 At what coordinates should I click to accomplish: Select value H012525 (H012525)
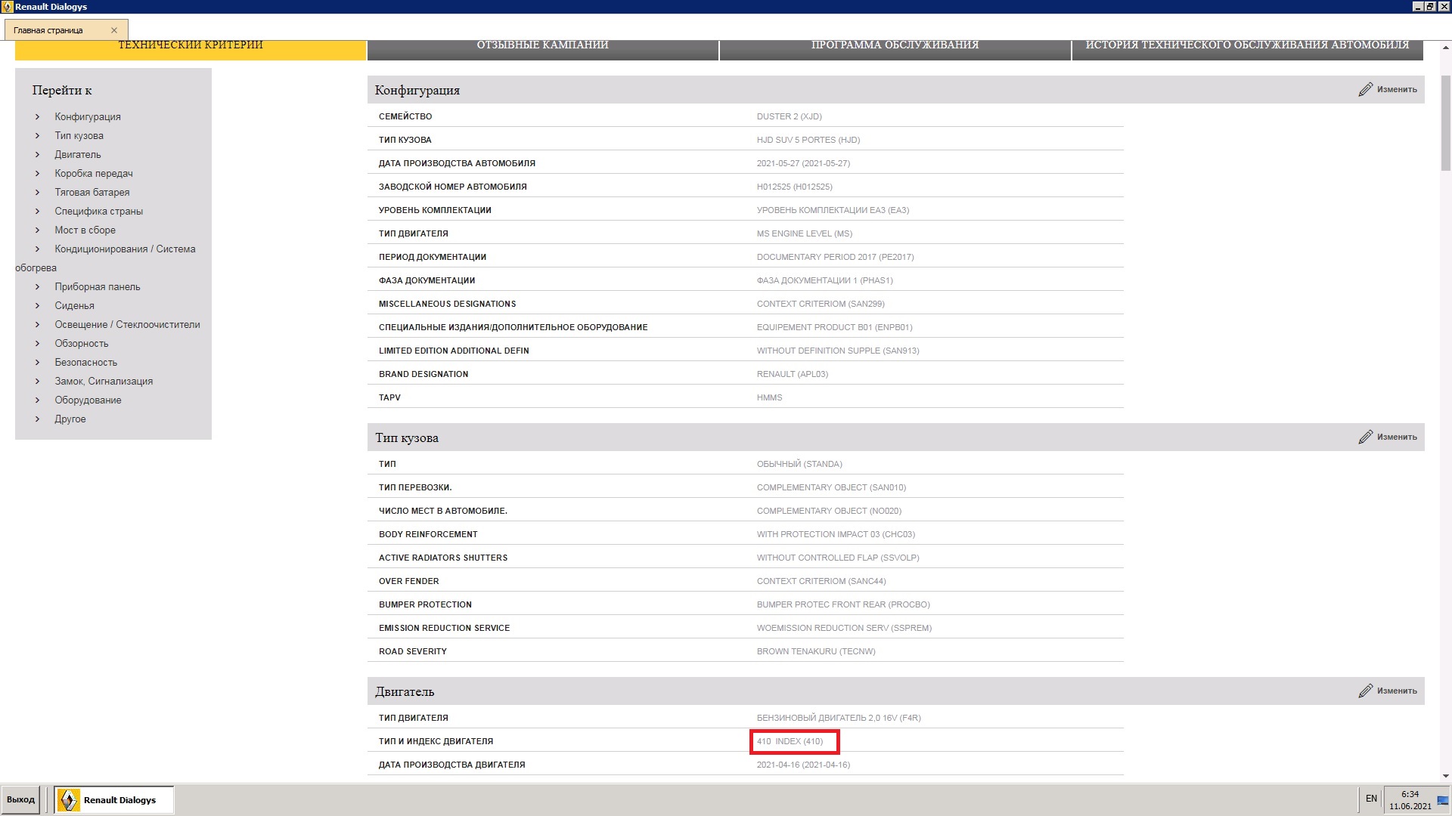(794, 187)
